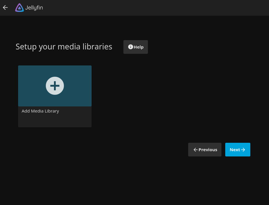Screen dimensions: 269x205
Task: Click the info icon inside the Help button
Action: point(131,47)
